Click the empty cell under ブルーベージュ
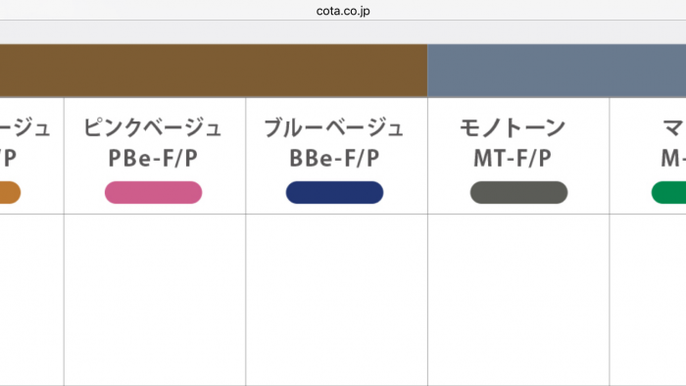Image resolution: width=686 pixels, height=386 pixels. click(x=336, y=300)
